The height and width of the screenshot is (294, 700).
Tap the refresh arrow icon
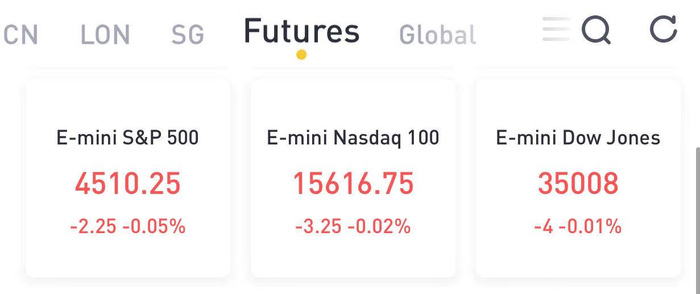(x=664, y=28)
